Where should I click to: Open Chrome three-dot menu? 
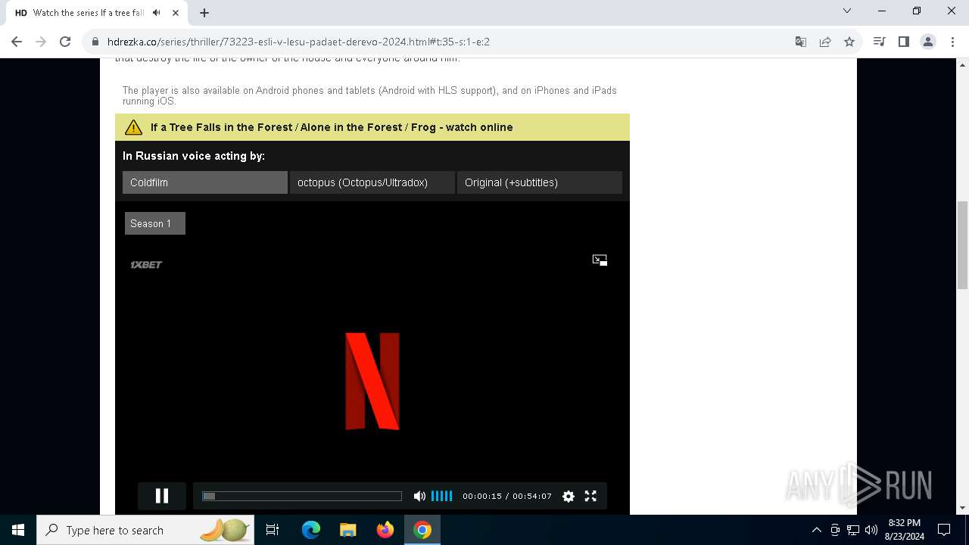click(x=952, y=42)
